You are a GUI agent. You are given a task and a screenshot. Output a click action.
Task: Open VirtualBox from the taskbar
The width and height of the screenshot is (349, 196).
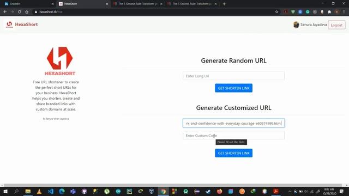point(152,191)
